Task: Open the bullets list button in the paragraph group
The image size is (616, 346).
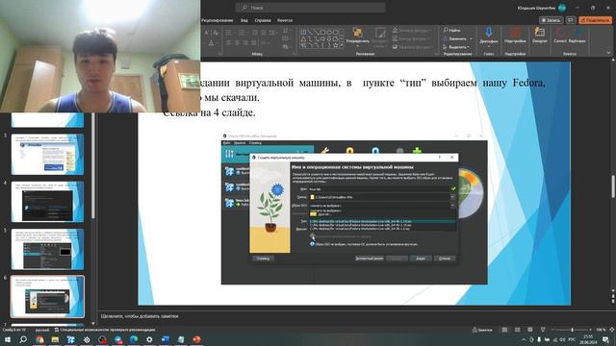Action: (229, 33)
